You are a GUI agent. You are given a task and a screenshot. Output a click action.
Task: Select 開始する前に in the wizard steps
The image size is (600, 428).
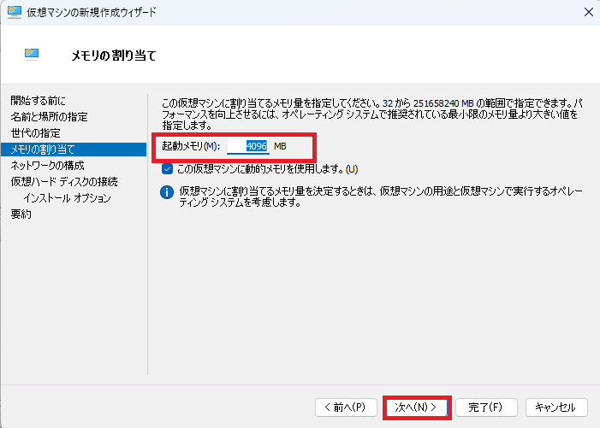pos(39,101)
